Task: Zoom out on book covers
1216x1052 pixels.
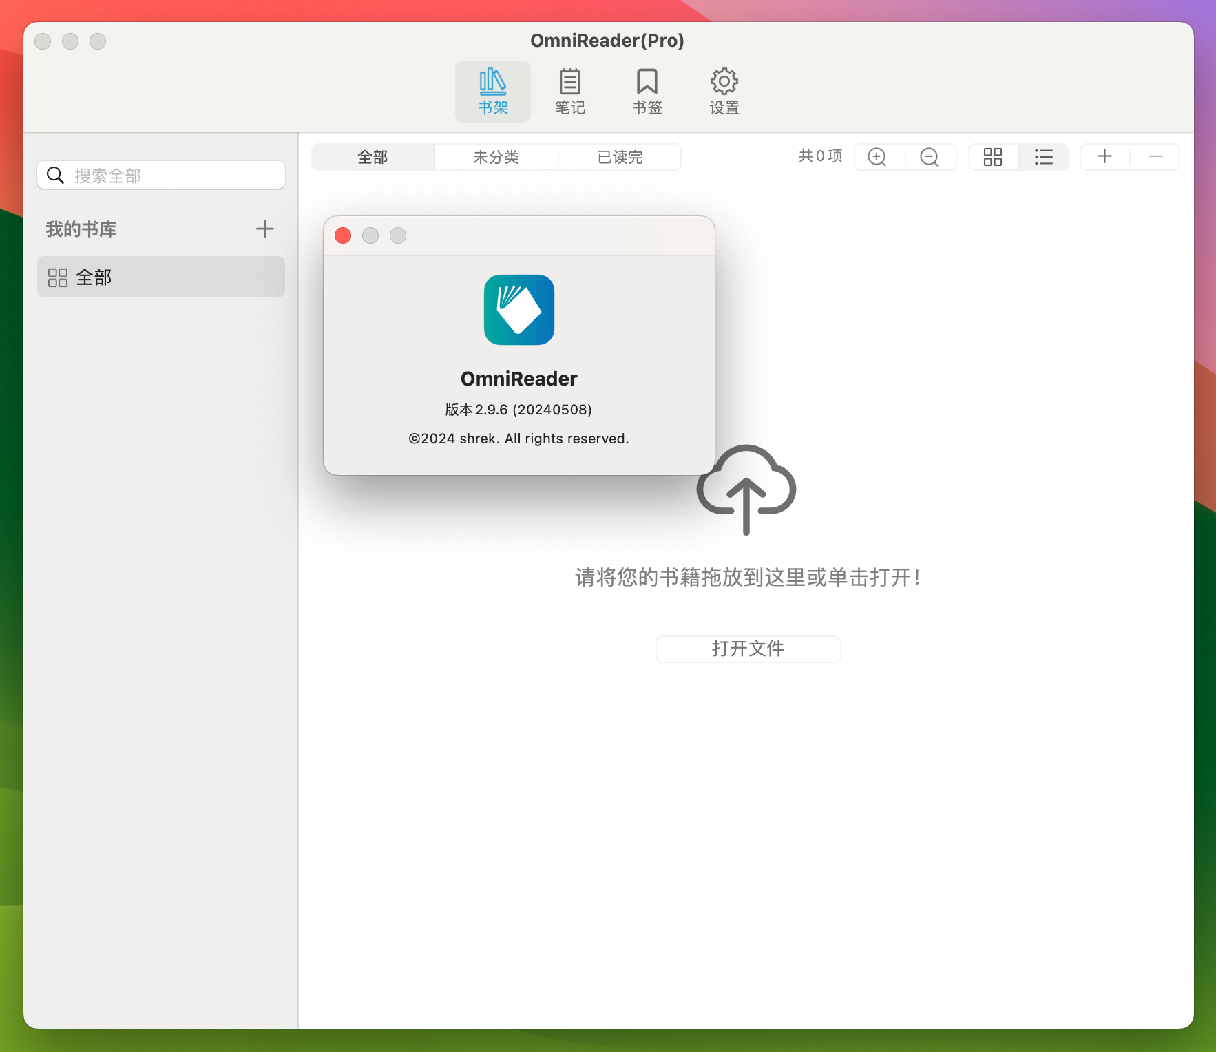Action: [930, 157]
